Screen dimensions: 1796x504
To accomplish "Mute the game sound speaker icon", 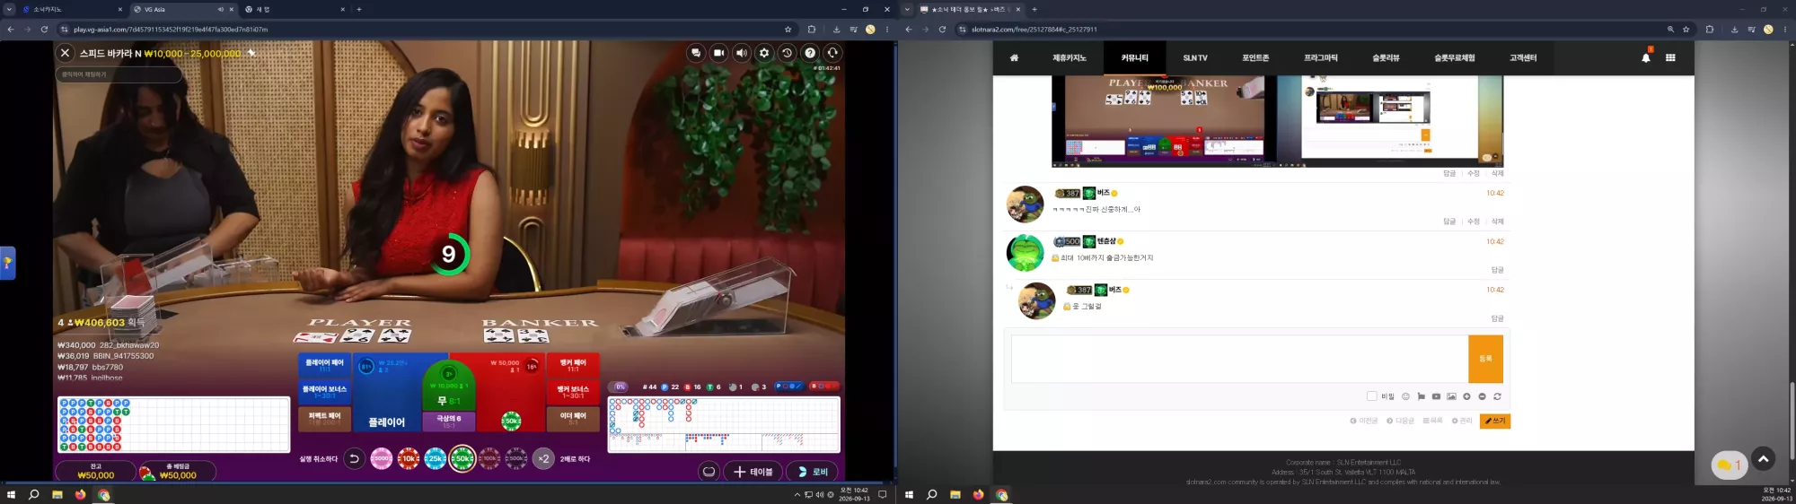I will 741,53.
